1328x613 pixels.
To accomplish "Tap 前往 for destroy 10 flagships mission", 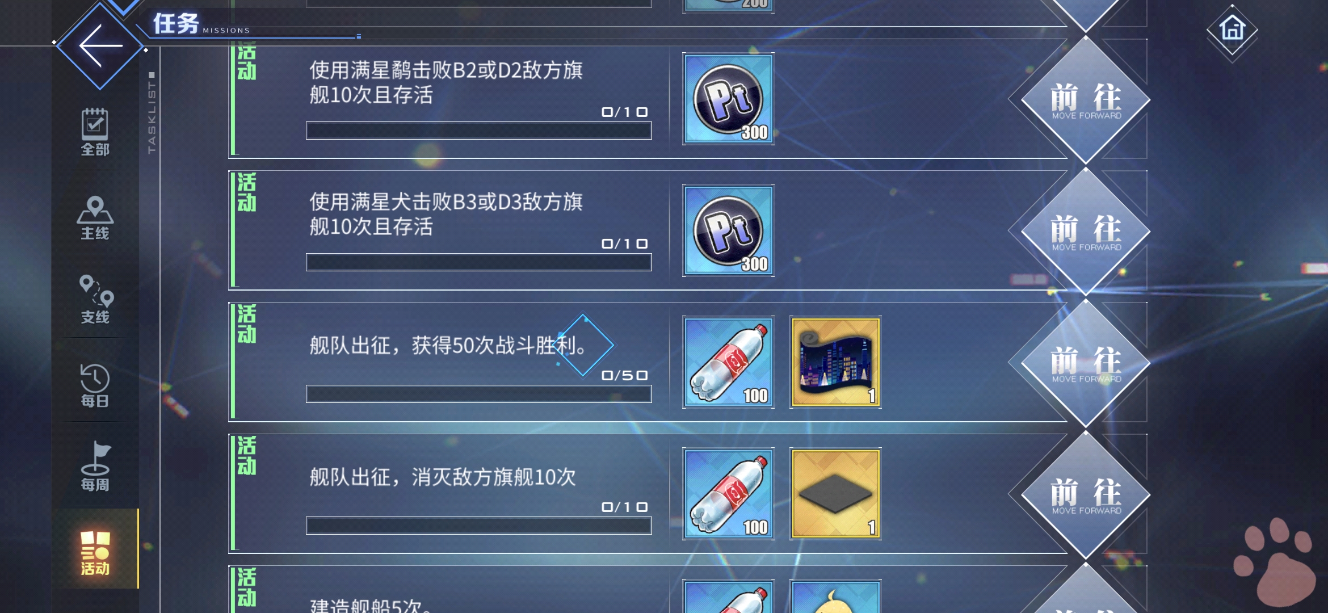I will click(1086, 495).
